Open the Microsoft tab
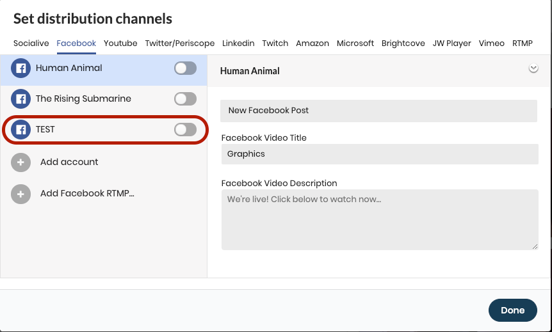Image resolution: width=552 pixels, height=332 pixels. [x=355, y=43]
